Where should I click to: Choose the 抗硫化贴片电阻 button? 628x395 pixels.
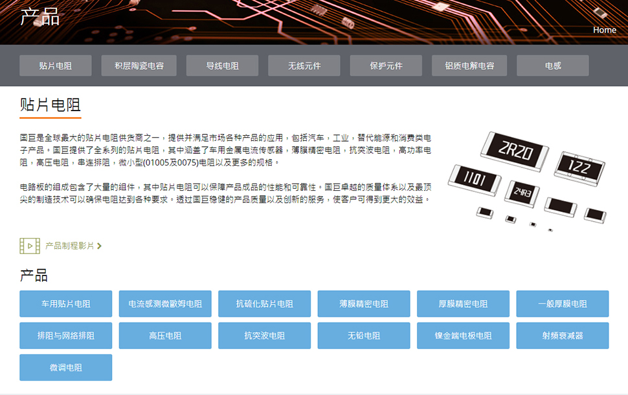point(264,304)
